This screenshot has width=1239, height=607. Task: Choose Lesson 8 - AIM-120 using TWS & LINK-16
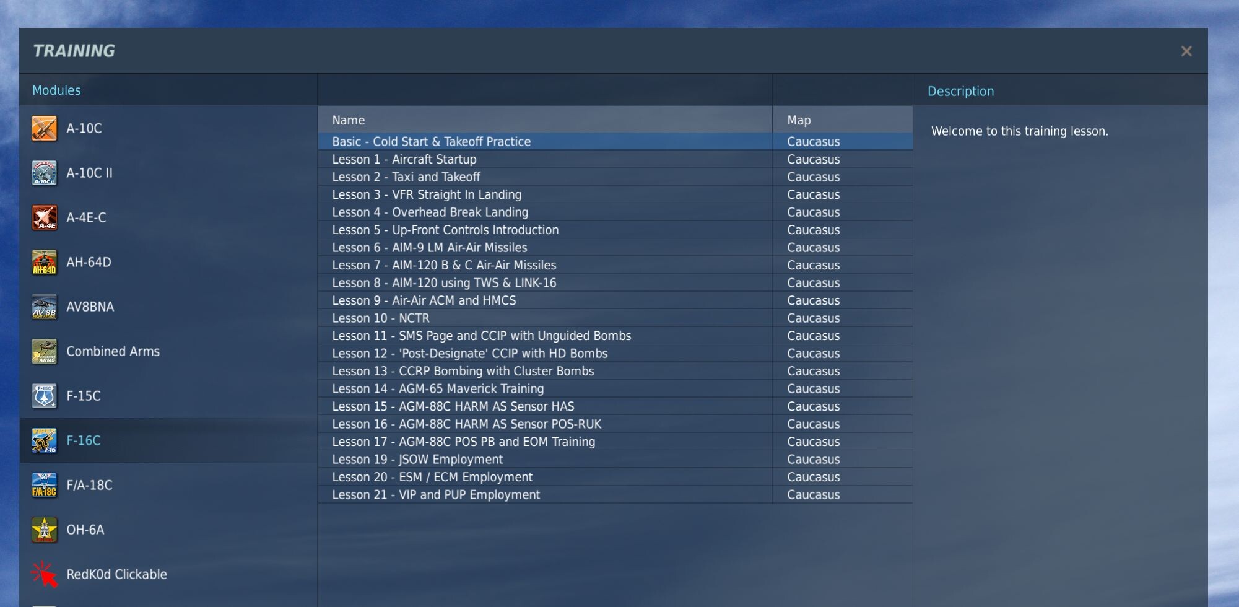546,283
